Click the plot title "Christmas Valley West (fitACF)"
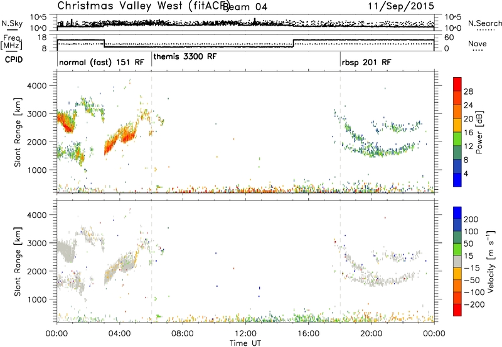 click(143, 6)
